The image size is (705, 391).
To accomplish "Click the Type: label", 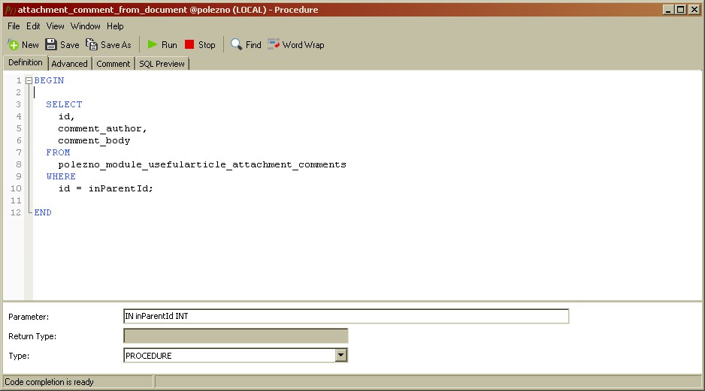I will click(19, 356).
